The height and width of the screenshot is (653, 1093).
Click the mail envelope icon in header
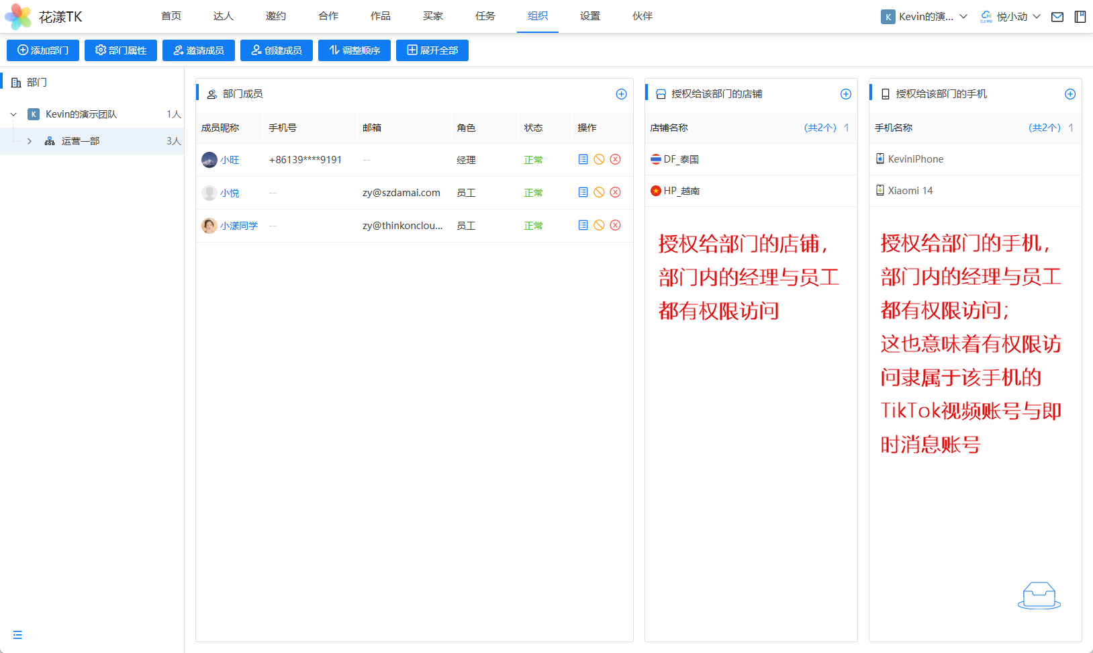pos(1057,17)
